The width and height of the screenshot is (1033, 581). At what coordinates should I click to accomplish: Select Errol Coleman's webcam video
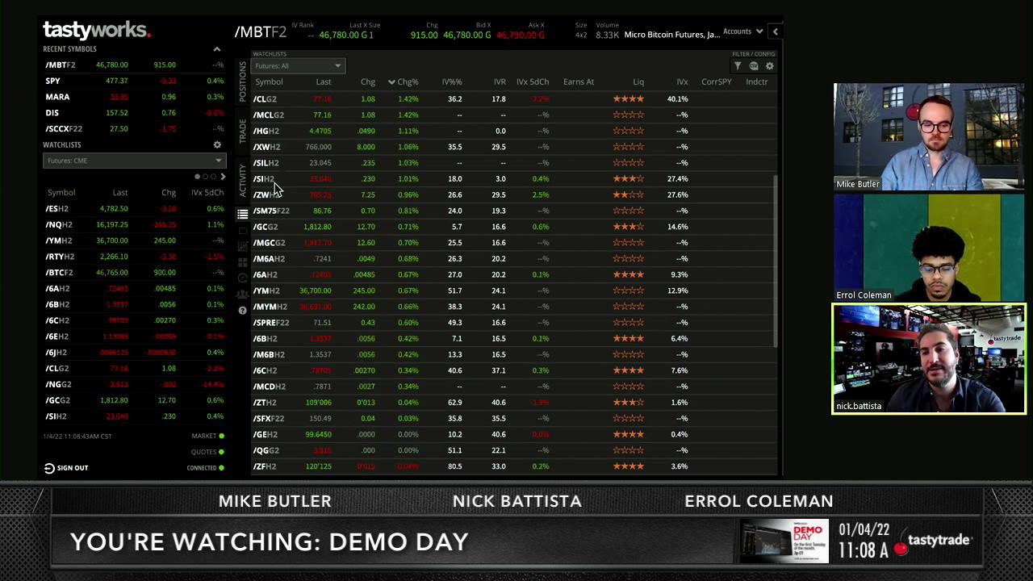click(929, 248)
